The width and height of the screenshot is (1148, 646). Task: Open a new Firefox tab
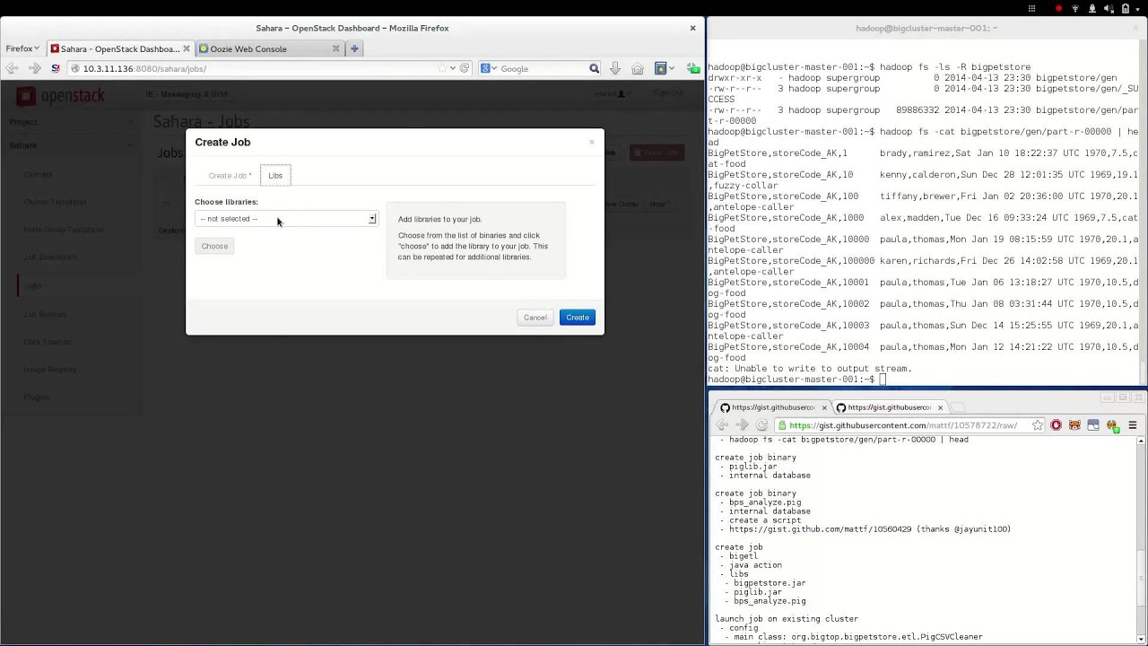(354, 48)
